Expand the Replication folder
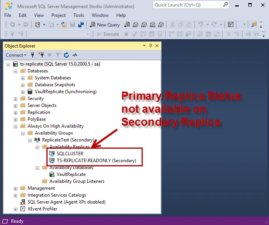269x225 pixels. 15,113
